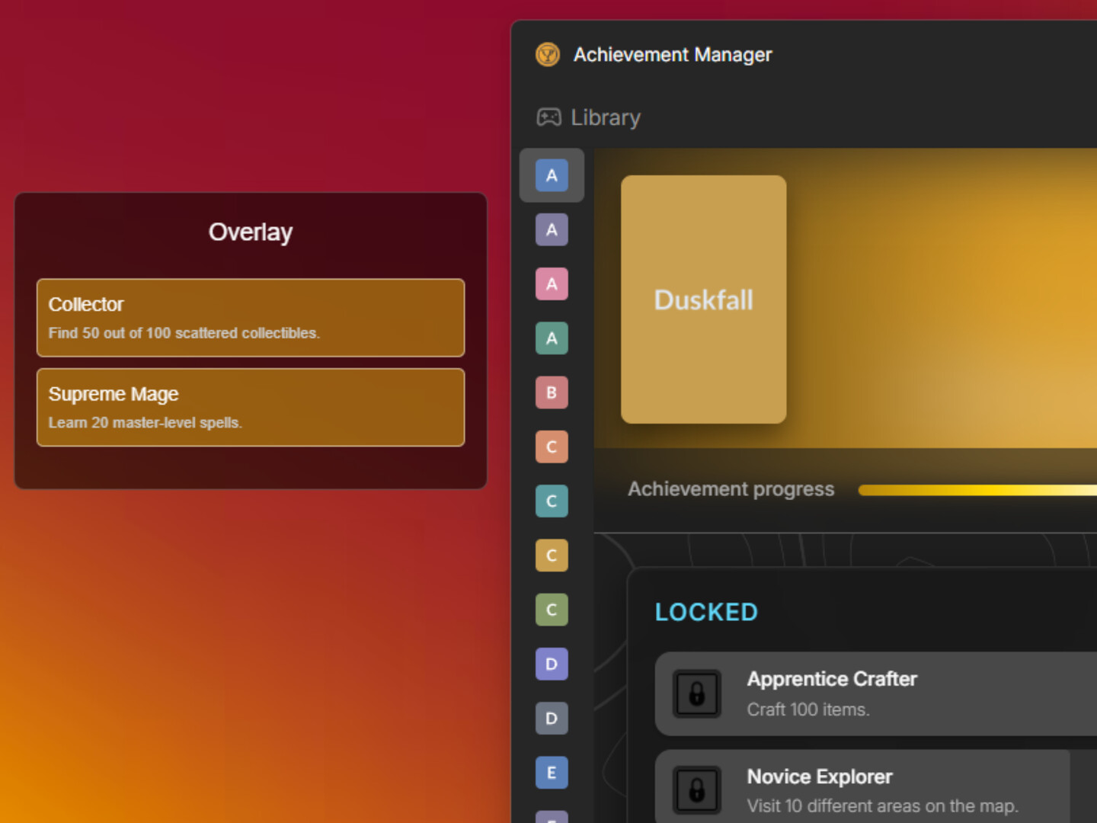Select the green "C" game icon
1097x823 pixels.
551,609
